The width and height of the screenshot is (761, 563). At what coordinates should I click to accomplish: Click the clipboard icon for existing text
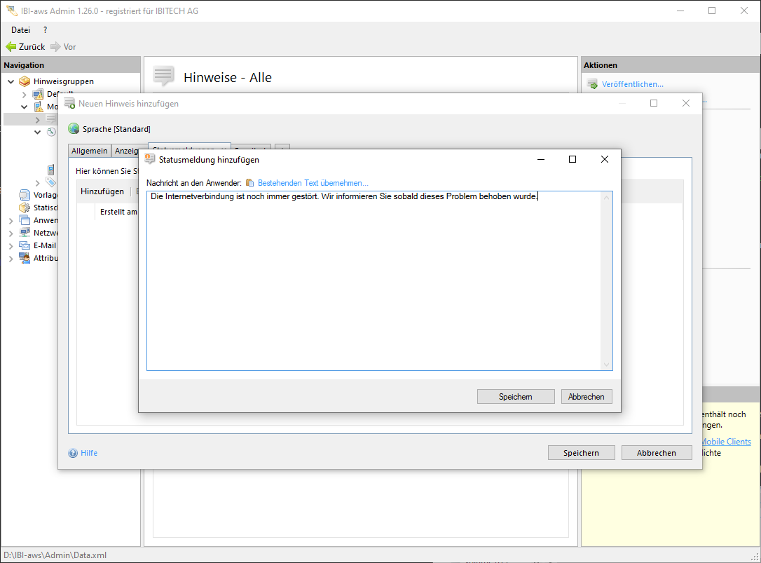250,183
